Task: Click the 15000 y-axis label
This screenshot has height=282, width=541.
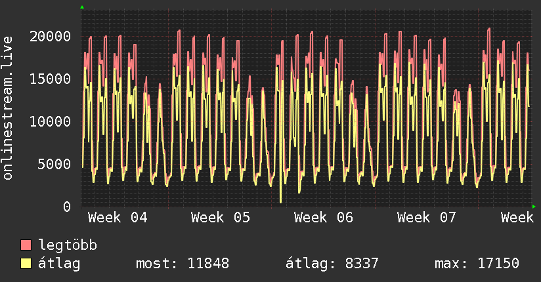Action: tap(51, 79)
